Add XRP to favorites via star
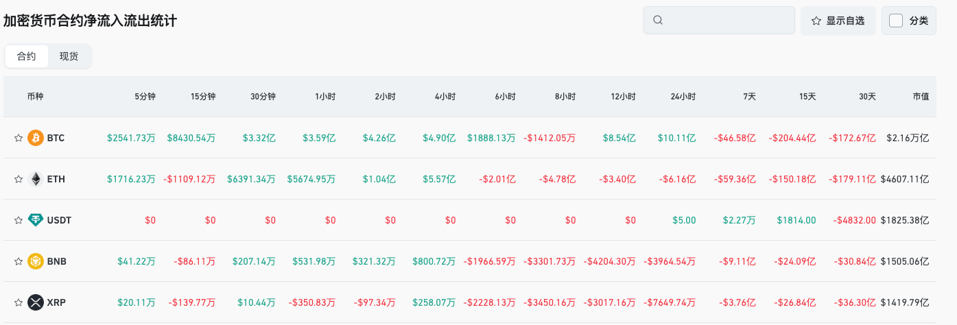The image size is (957, 325). point(19,302)
